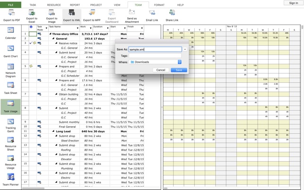
Task: Click the Export to XML icon
Action: pyautogui.click(x=71, y=13)
